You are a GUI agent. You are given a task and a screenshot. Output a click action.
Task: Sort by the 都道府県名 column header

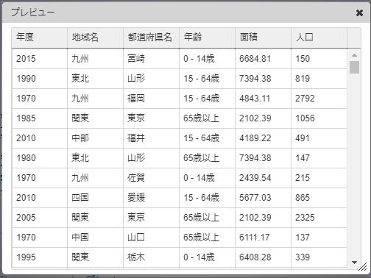[151, 38]
